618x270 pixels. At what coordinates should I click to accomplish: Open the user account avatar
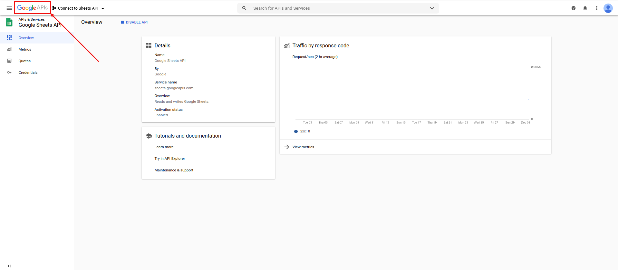tap(608, 8)
